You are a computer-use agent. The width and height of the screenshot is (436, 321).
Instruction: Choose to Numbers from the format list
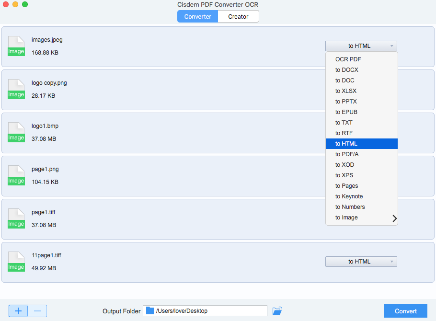(x=361, y=207)
